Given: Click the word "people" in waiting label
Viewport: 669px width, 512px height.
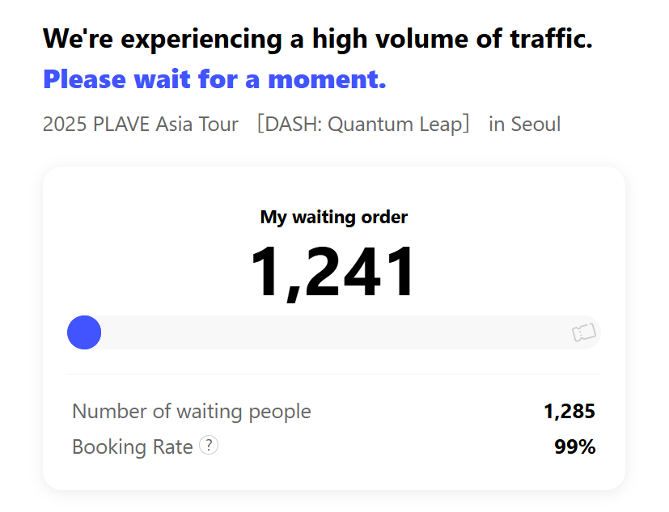Looking at the screenshot, I should (x=280, y=413).
